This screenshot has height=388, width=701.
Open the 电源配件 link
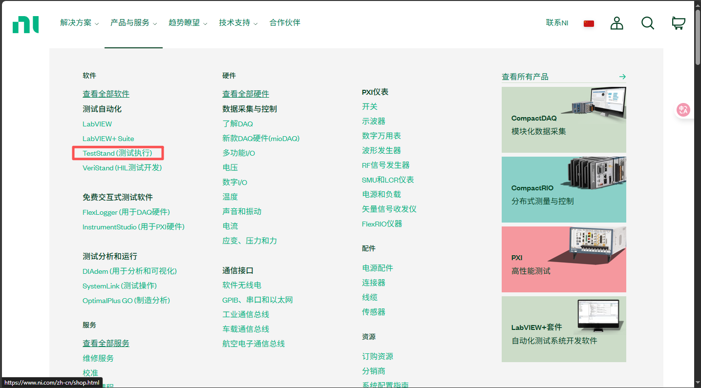coord(378,268)
